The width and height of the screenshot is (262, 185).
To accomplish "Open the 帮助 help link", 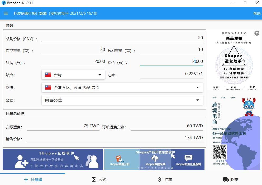I will pos(257,13).
